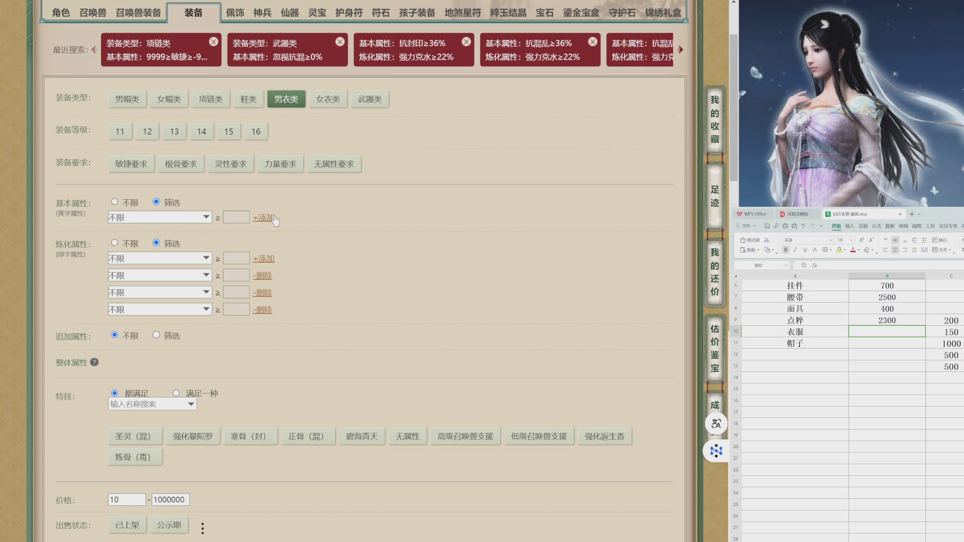Select equipment level 15

pos(228,131)
